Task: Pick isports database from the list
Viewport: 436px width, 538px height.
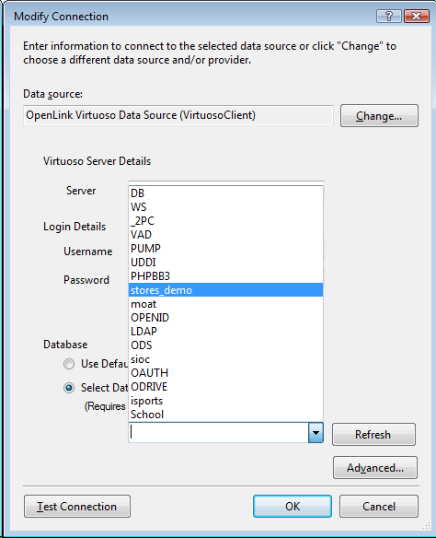Action: (225, 401)
